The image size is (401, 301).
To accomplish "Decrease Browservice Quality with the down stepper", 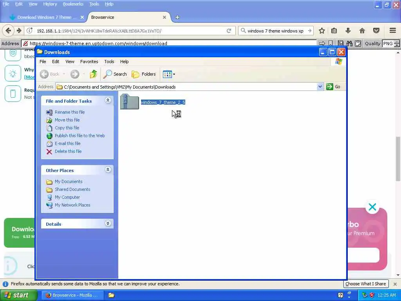I will click(397, 45).
